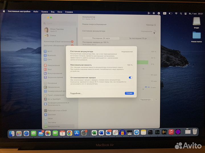
Task: Turn off Оптимизированная зарядка switch
Action: click(x=130, y=78)
